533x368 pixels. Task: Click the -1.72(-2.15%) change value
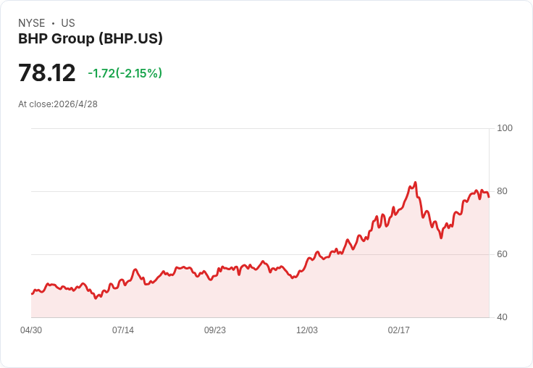[x=125, y=73]
